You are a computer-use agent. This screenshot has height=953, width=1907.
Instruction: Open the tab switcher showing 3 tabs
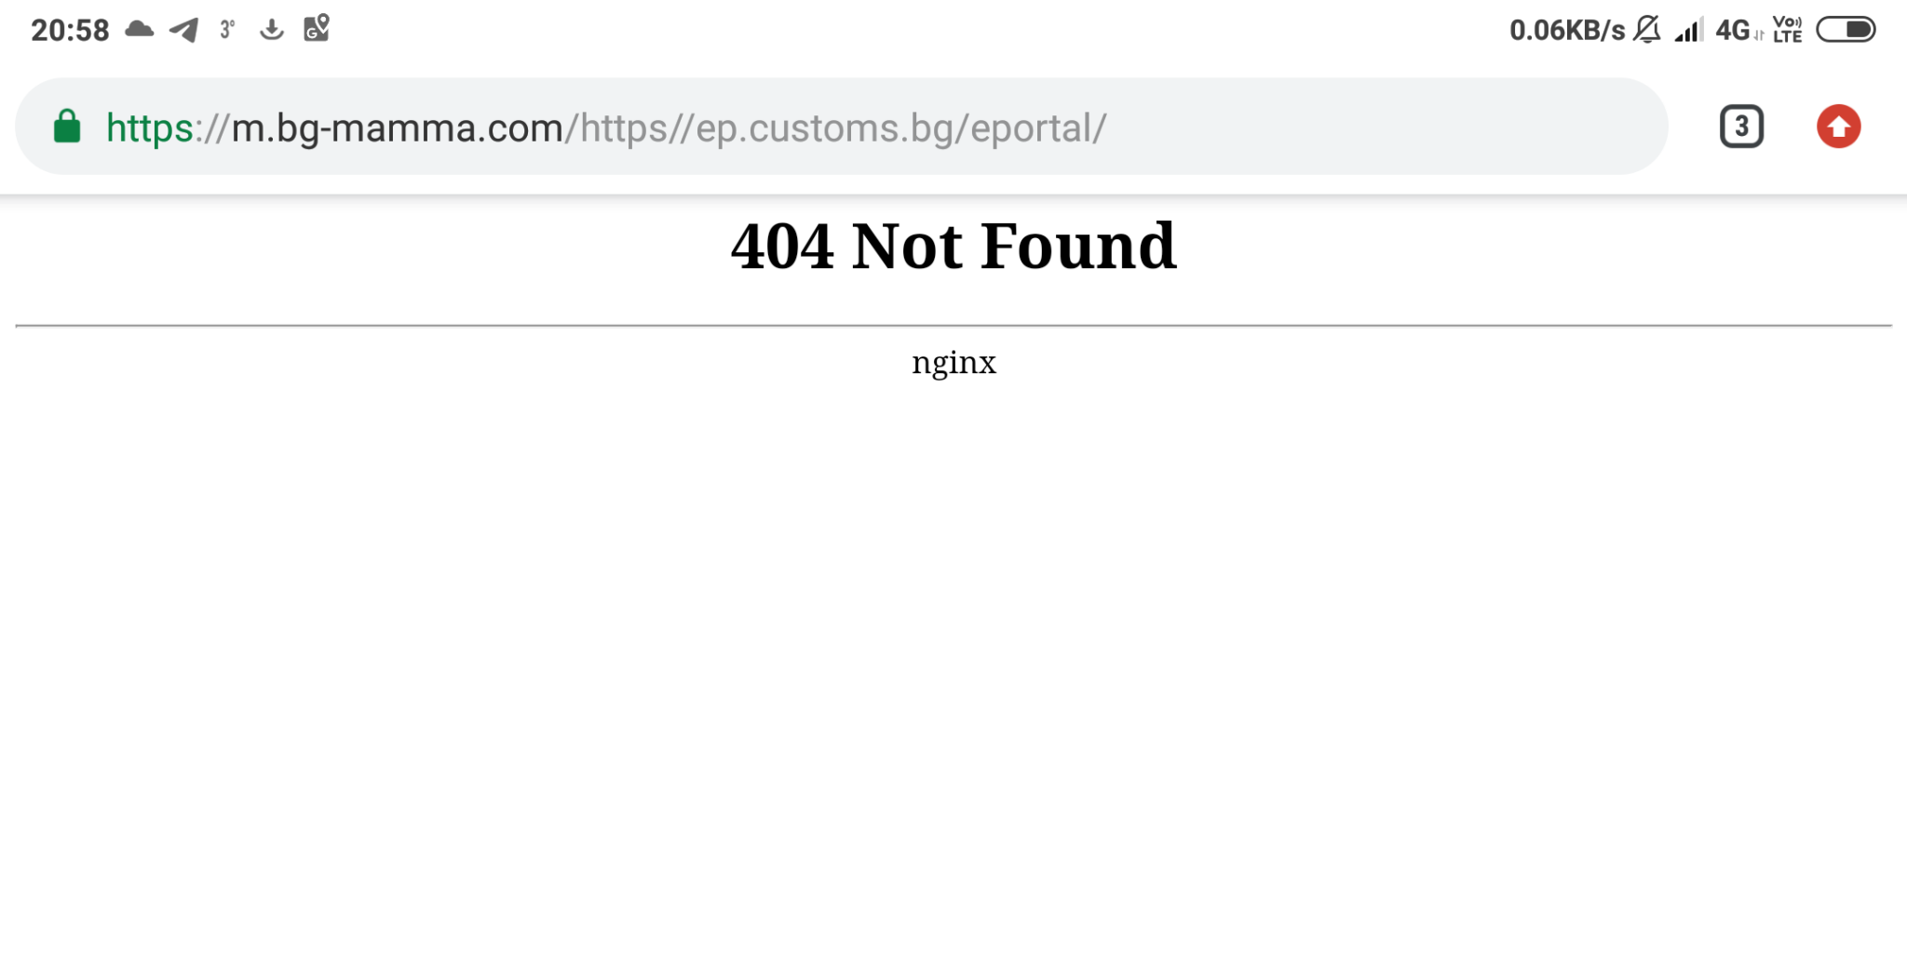pyautogui.click(x=1741, y=127)
